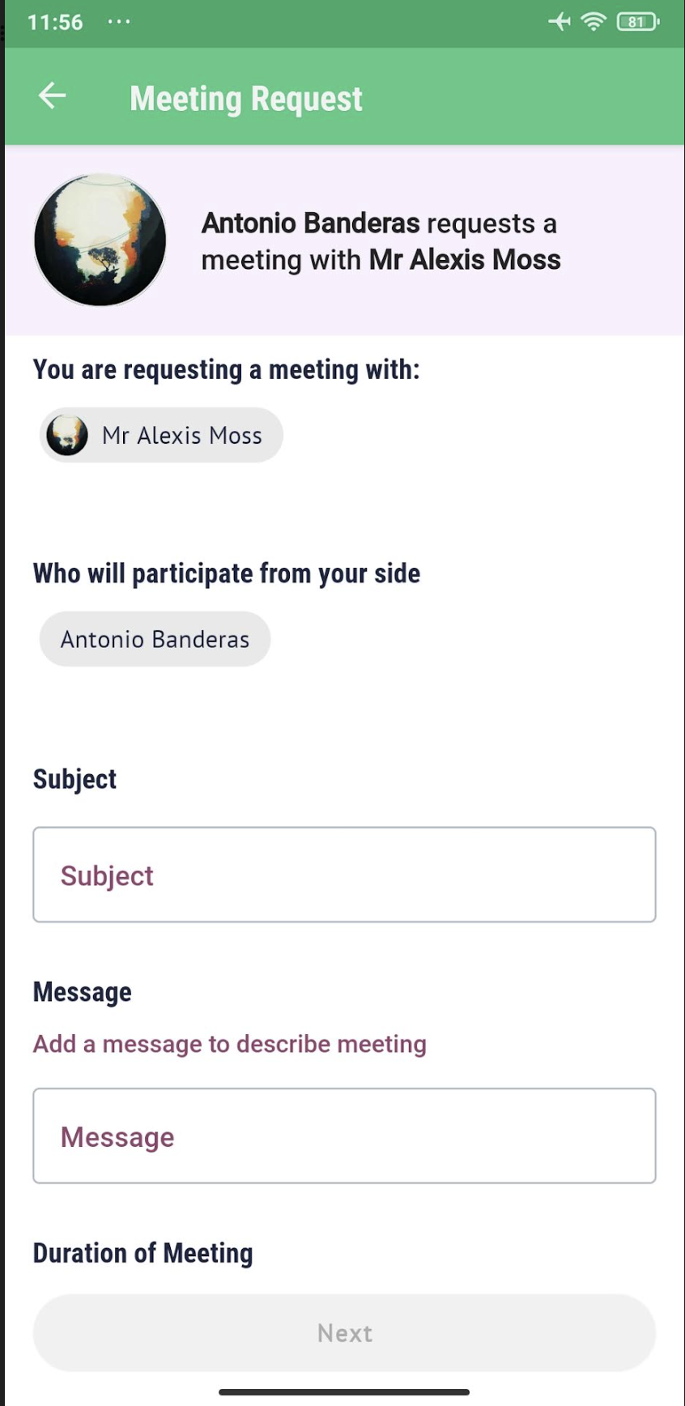Tap the Meeting Request page title
Image resolution: width=685 pixels, height=1406 pixels.
click(x=246, y=99)
